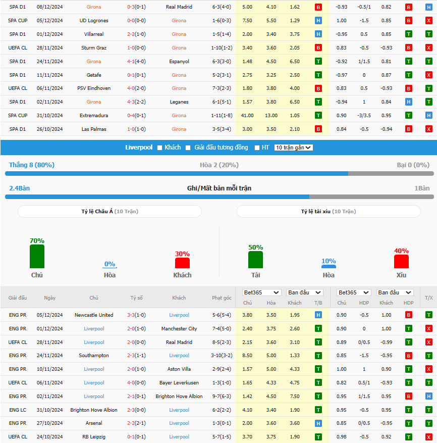Viewport: 437px width, 443px height.
Task: Click blue H T/X icon in Extremadura row
Action: pyautogui.click(x=428, y=115)
